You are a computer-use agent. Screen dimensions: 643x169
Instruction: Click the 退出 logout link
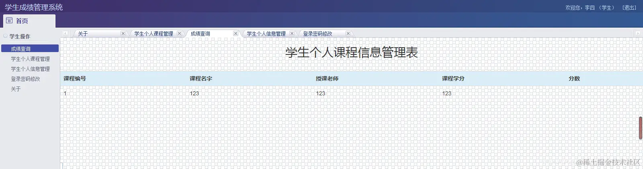(629, 8)
